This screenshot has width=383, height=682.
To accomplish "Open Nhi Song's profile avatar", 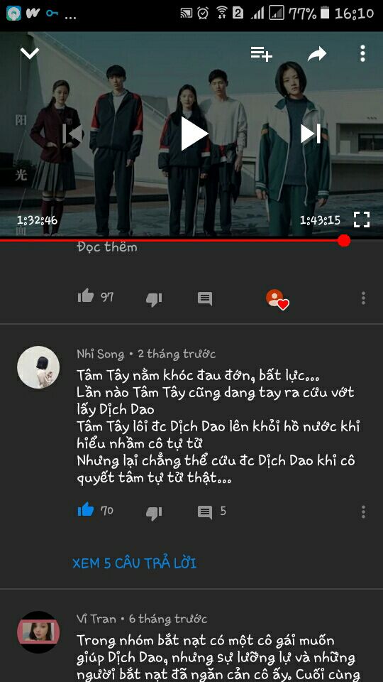I will pos(38,367).
